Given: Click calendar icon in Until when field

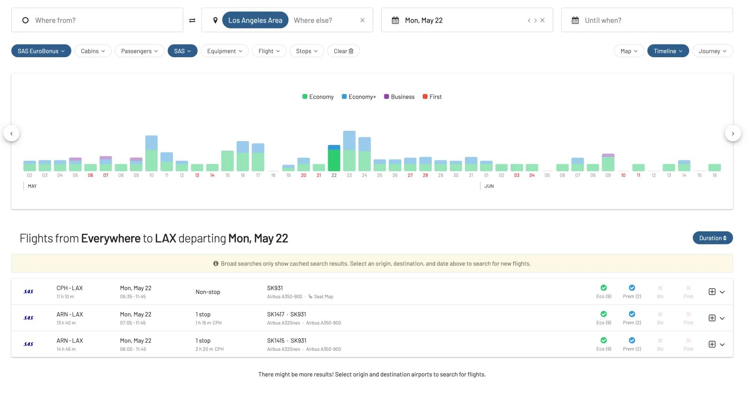Looking at the screenshot, I should (575, 20).
